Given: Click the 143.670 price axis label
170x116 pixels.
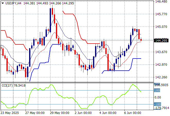Looking at the screenshot, I should (161, 52).
